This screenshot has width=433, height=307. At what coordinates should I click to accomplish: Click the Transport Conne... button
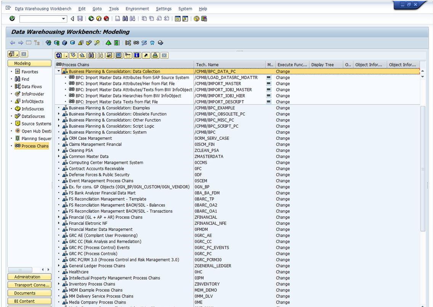29,285
